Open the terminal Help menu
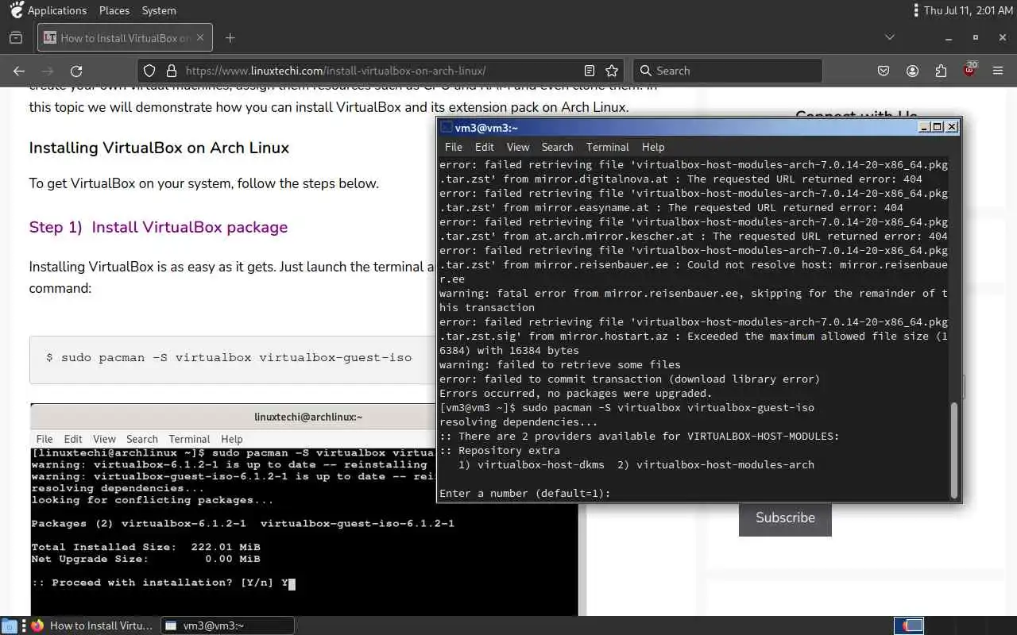1017x635 pixels. coord(653,147)
